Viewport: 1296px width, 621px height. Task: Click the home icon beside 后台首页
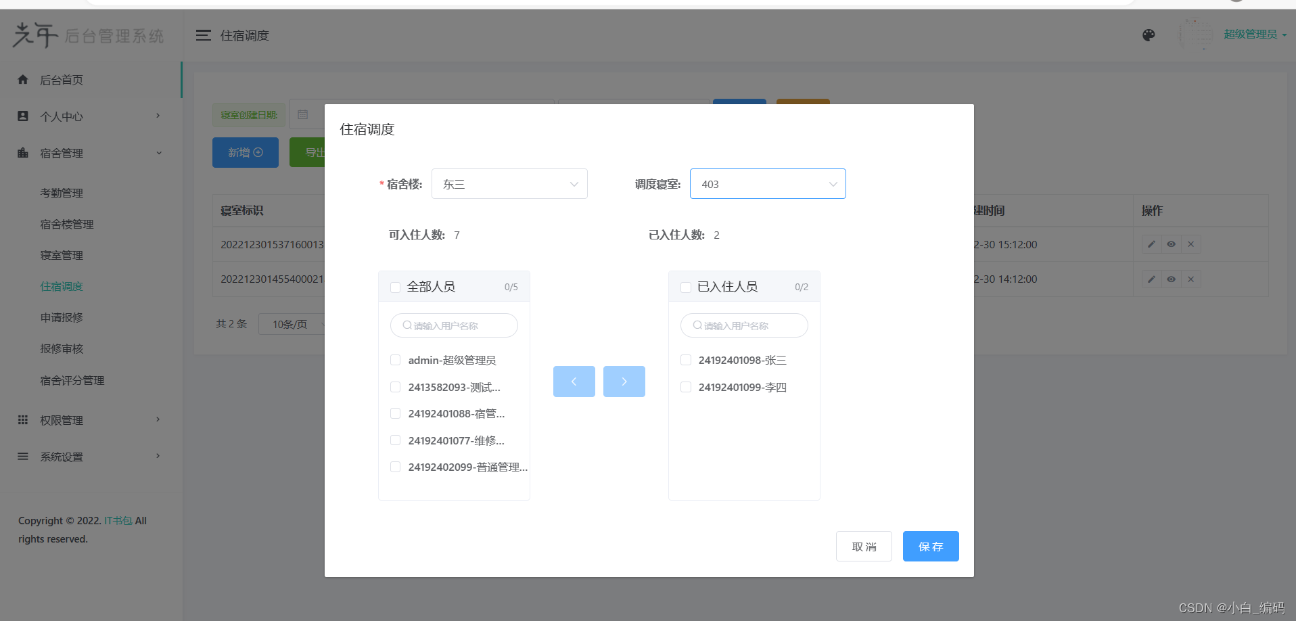23,79
